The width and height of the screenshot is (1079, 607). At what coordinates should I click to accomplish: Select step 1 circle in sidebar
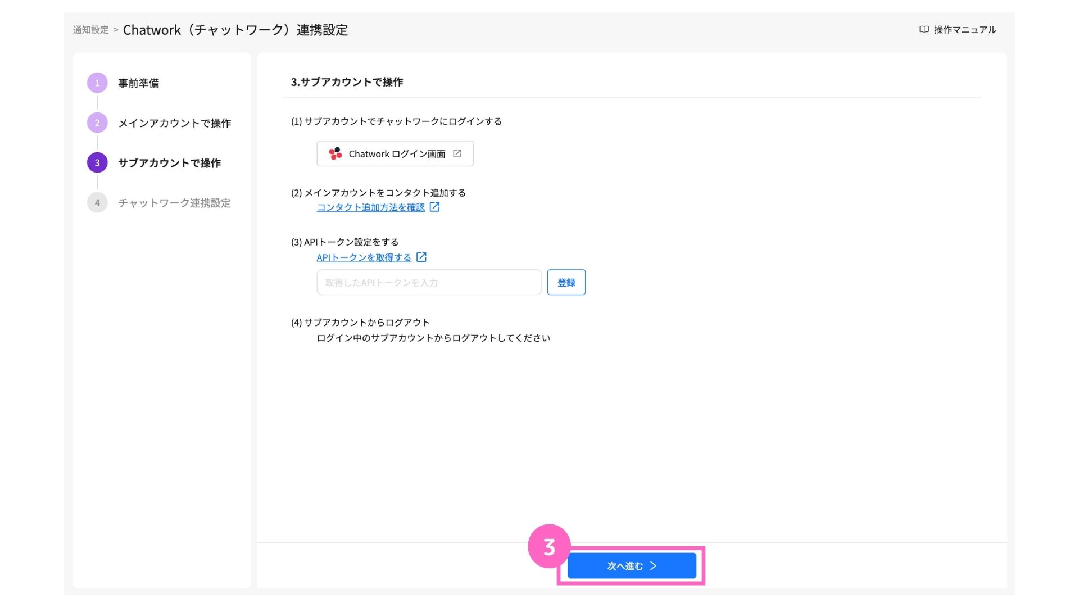click(97, 83)
